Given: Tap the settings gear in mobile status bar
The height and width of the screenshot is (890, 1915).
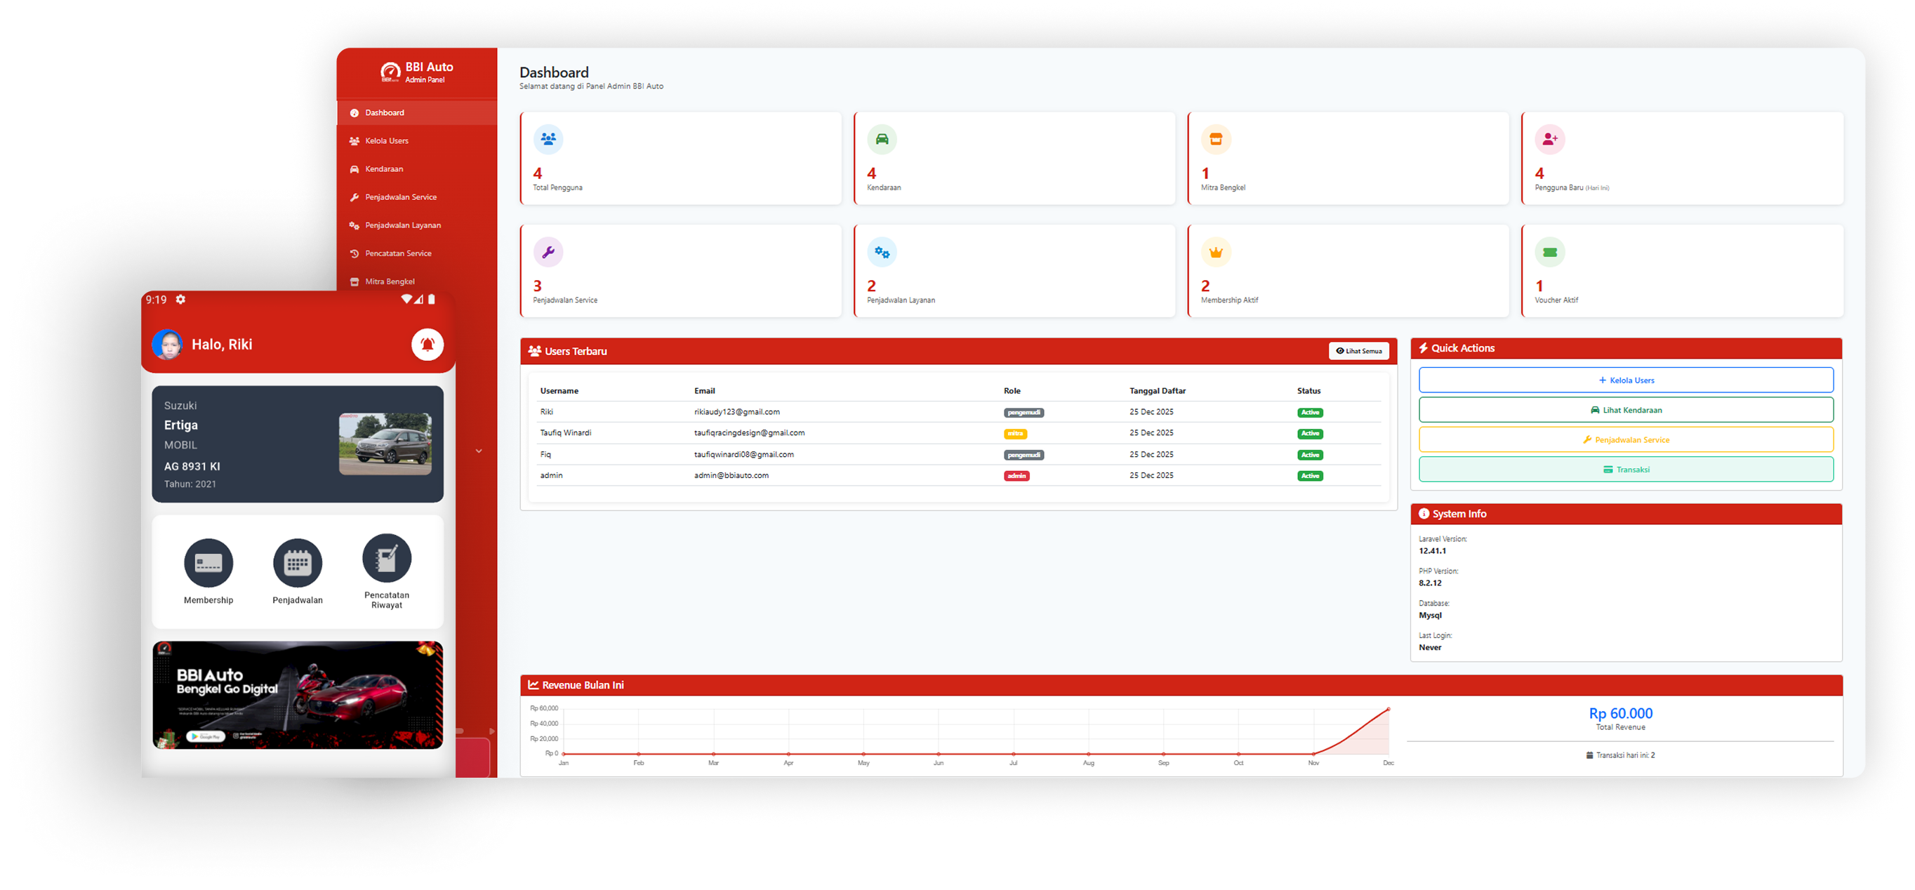Looking at the screenshot, I should click(180, 300).
